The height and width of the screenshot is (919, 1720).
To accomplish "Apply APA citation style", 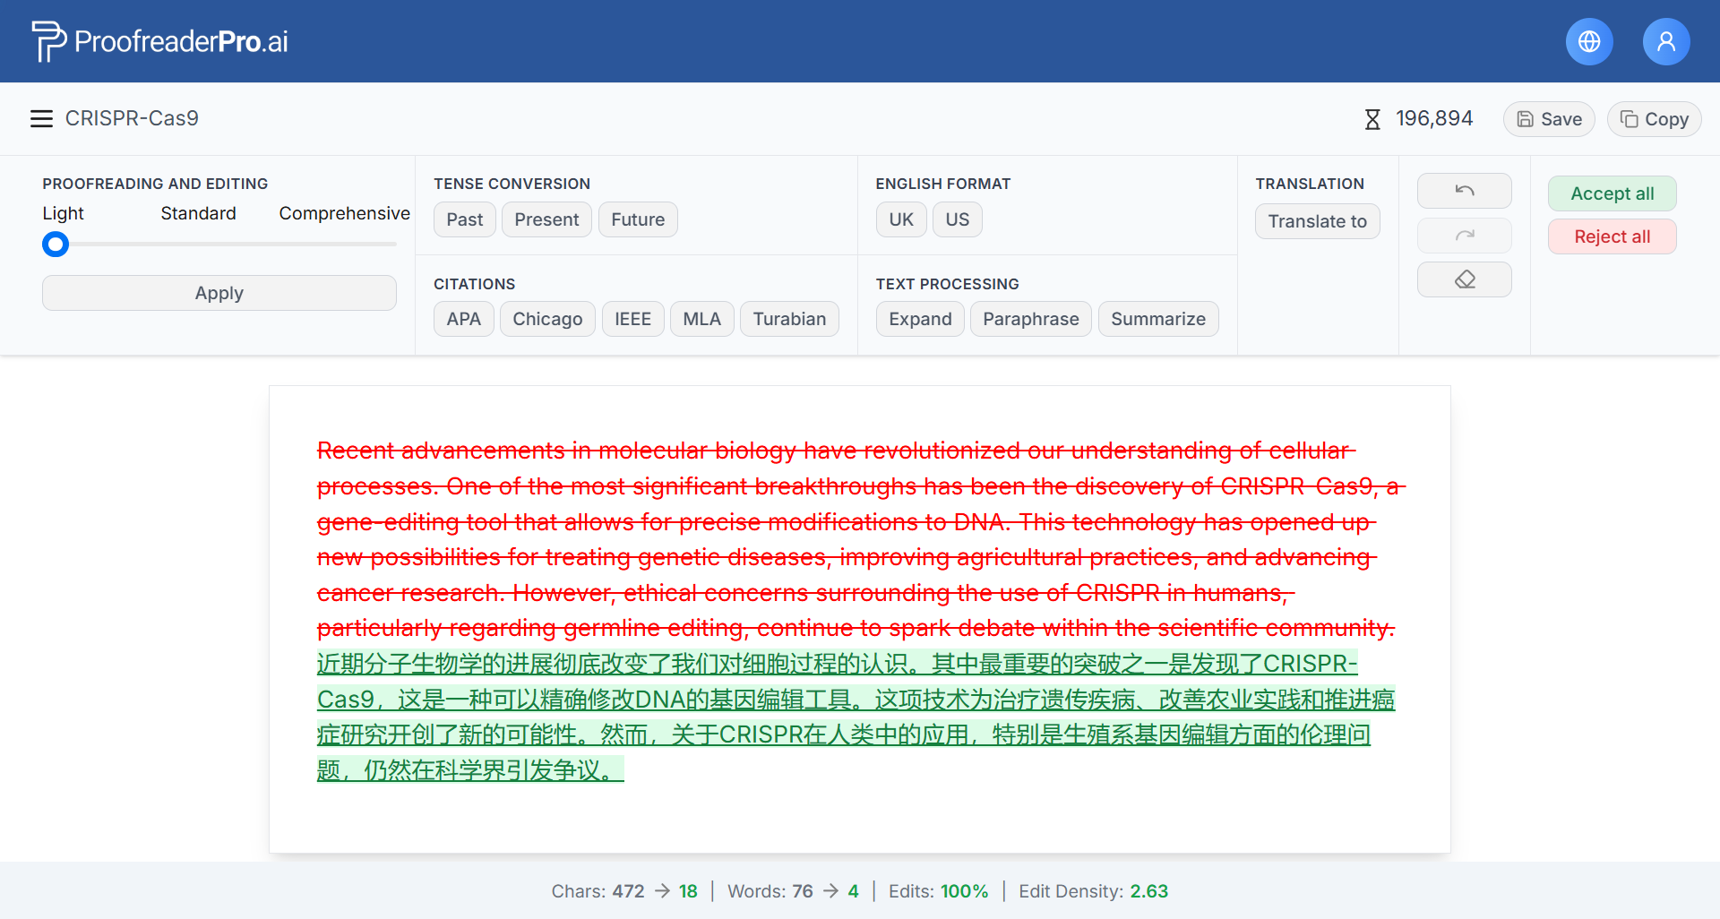I will pyautogui.click(x=463, y=319).
